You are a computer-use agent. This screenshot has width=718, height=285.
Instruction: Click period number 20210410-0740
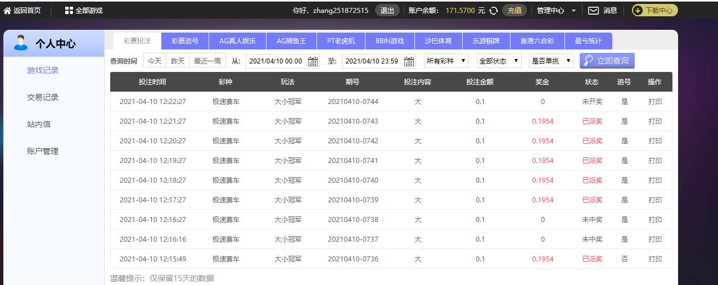353,180
